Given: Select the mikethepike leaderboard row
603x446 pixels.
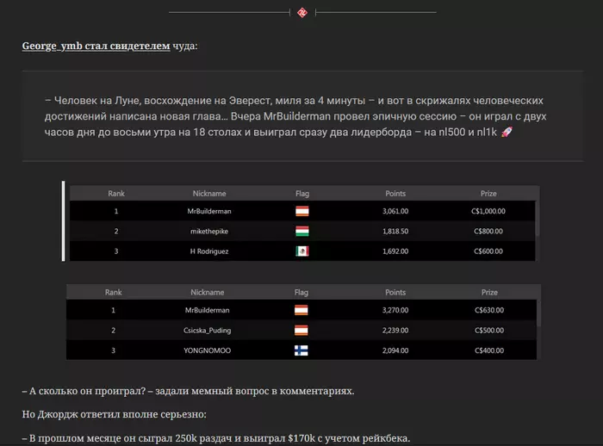Looking at the screenshot, I should pyautogui.click(x=302, y=231).
